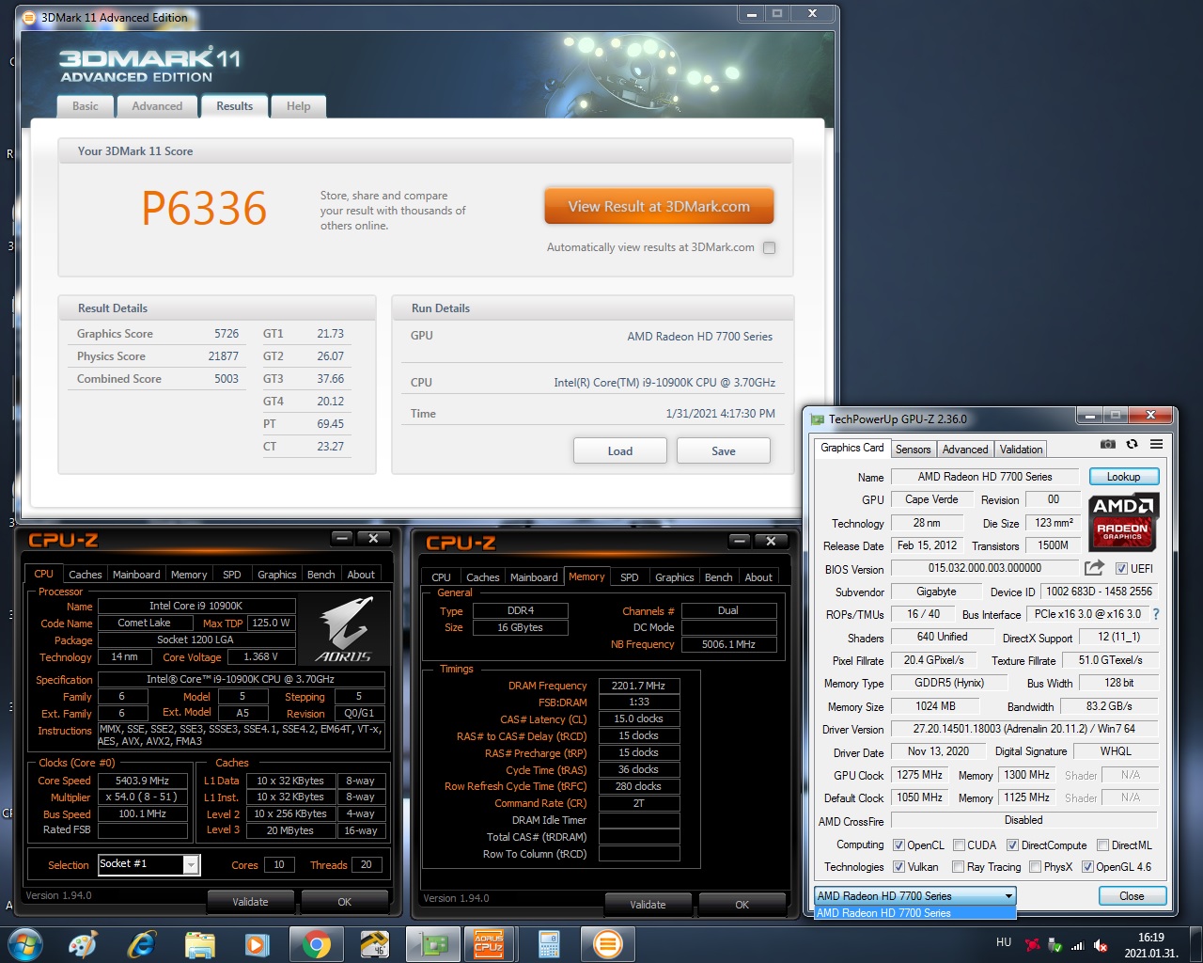Click the GPU-Z Driver Version field
The image size is (1203, 963).
[1024, 729]
